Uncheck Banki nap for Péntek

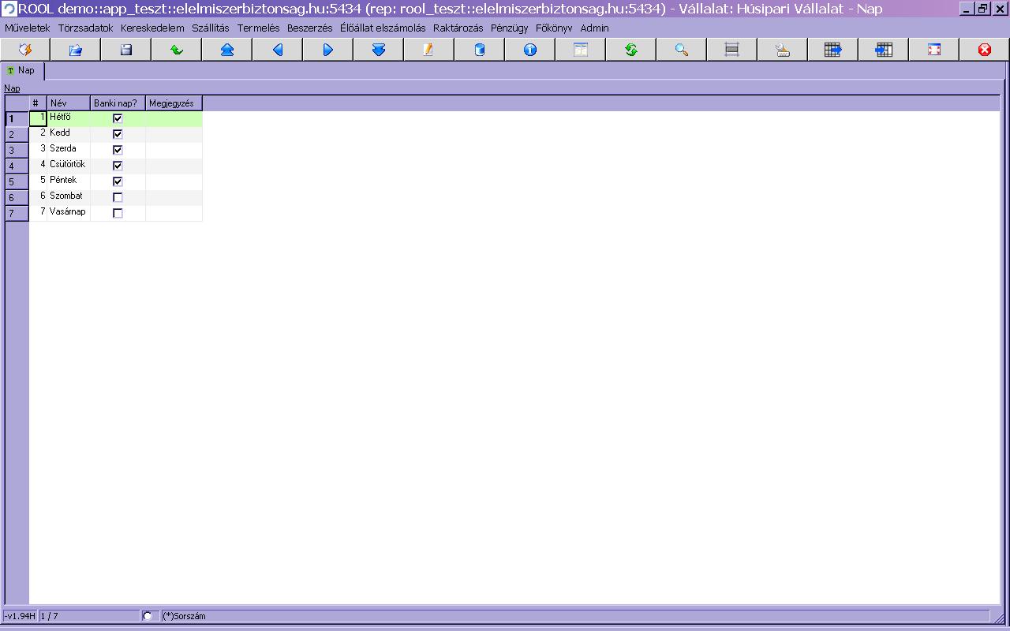point(118,181)
